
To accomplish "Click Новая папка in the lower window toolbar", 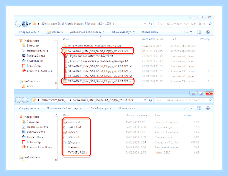I will tap(127, 108).
